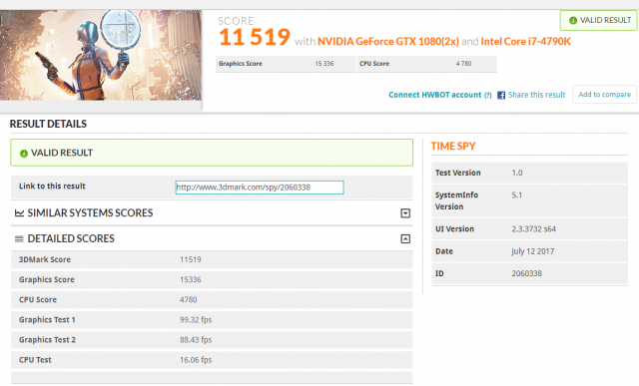Click the Add to compare button

click(x=604, y=95)
